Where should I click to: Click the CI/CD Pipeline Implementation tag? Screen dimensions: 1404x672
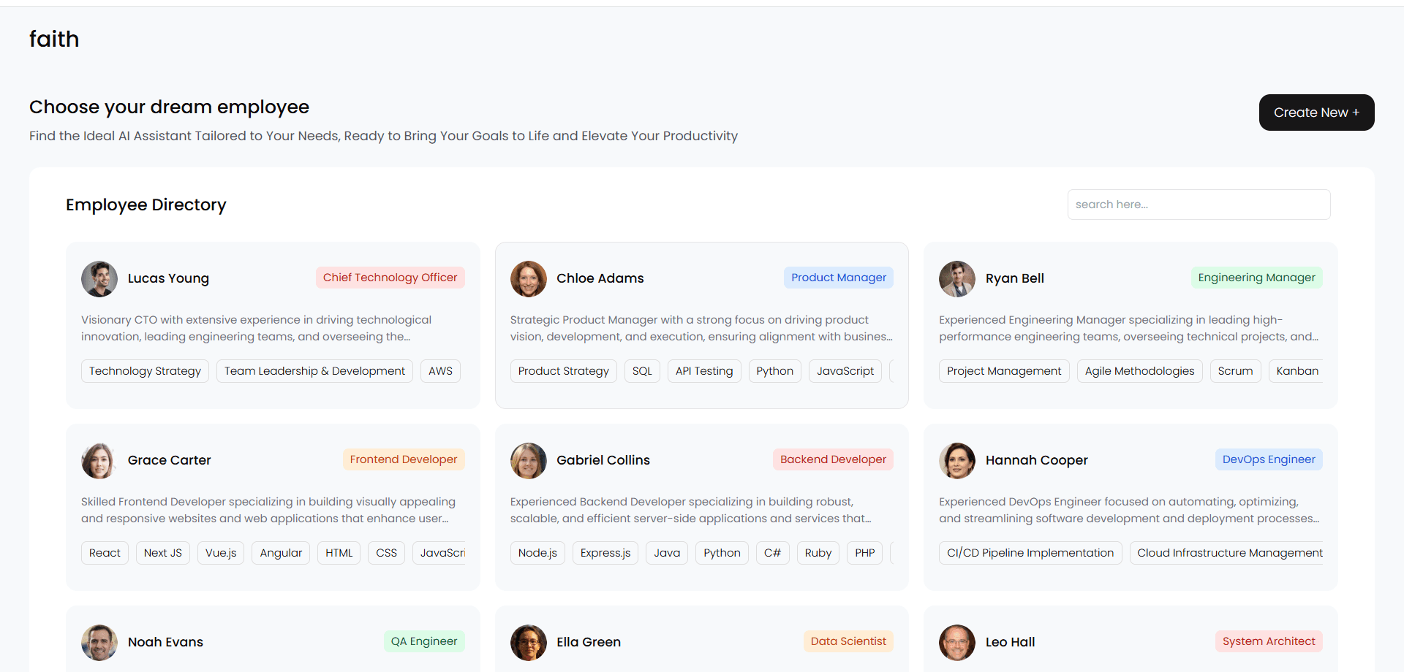(x=1030, y=553)
